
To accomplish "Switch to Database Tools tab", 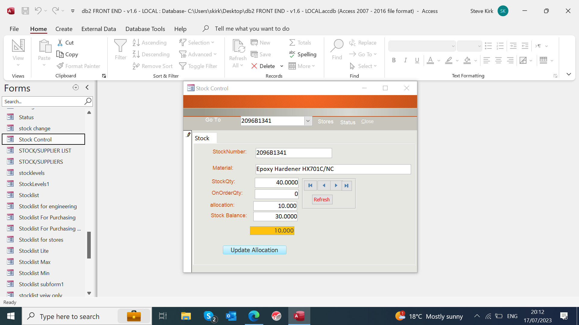I will 145,29.
